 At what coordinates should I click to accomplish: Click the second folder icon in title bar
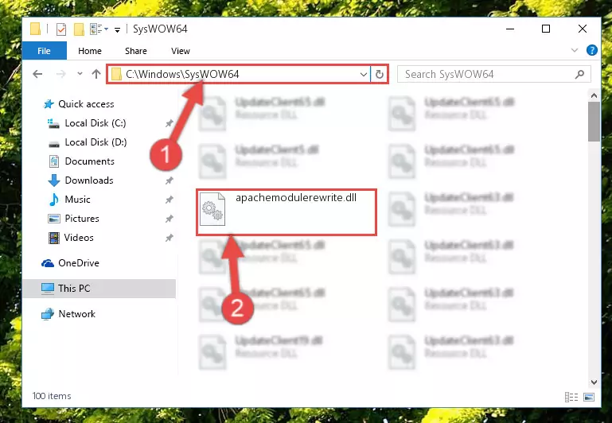pos(79,29)
